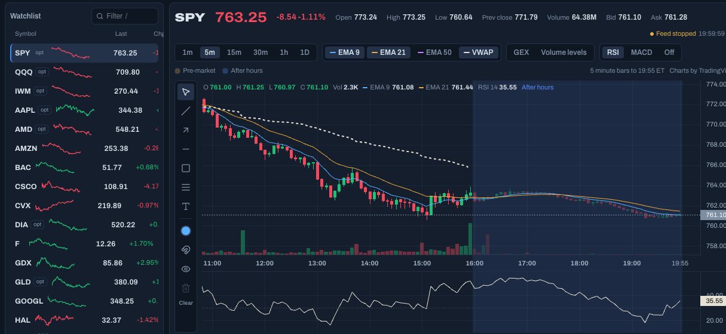The width and height of the screenshot is (726, 334).
Task: Toggle the EMA 50 overlay
Action: [x=434, y=52]
